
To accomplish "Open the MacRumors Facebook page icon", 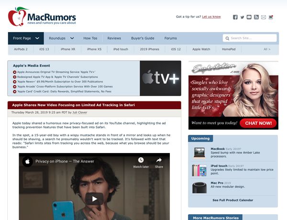I will (x=235, y=17).
